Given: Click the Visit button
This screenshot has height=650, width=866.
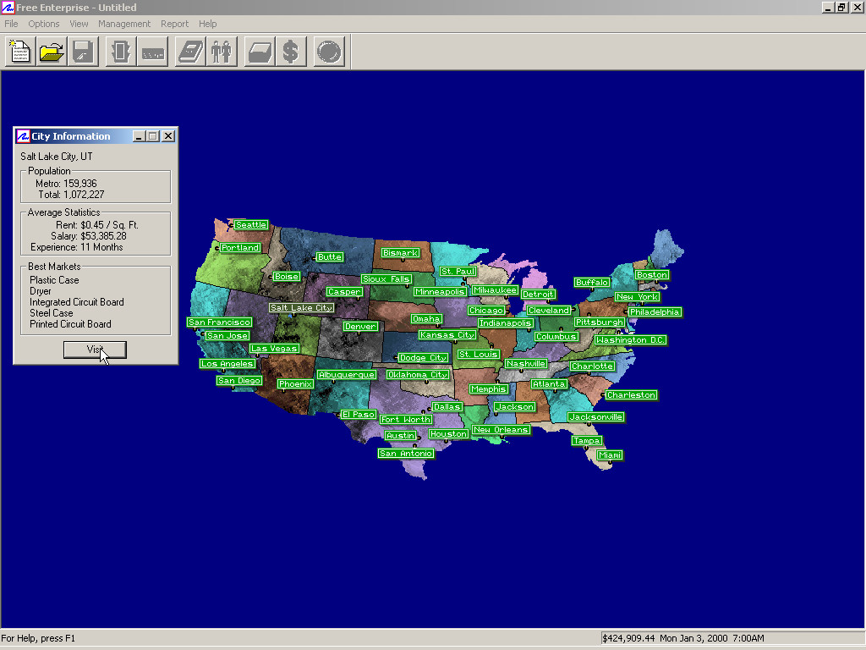Looking at the screenshot, I should (x=95, y=350).
